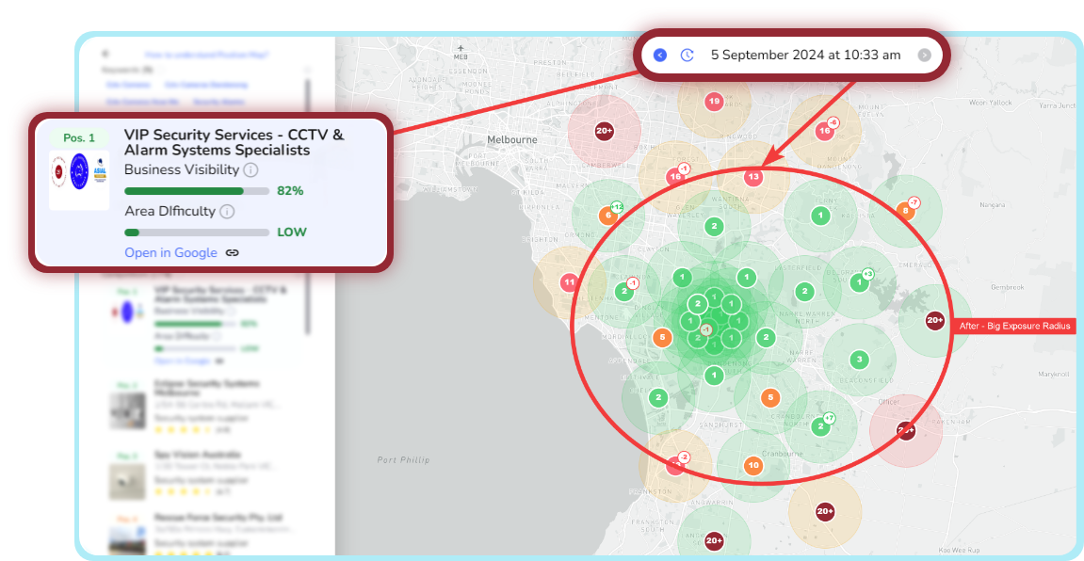This screenshot has width=1084, height=561.
Task: Go to the next scan date arrow
Action: point(924,56)
